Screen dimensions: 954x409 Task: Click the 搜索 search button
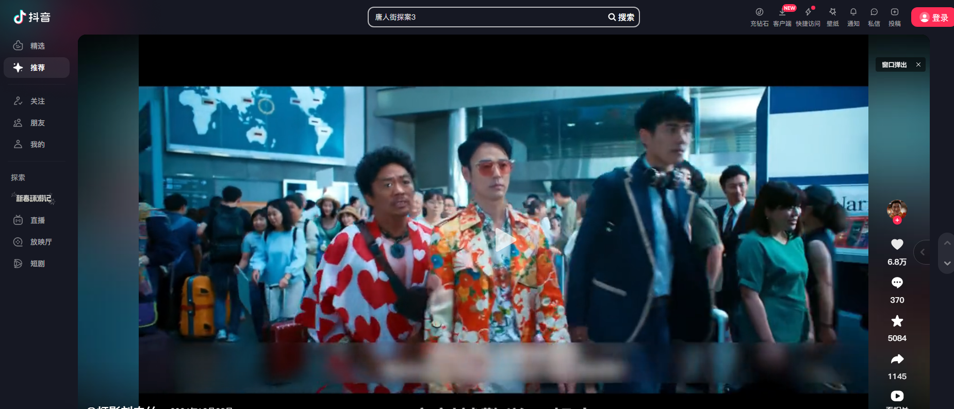(621, 17)
